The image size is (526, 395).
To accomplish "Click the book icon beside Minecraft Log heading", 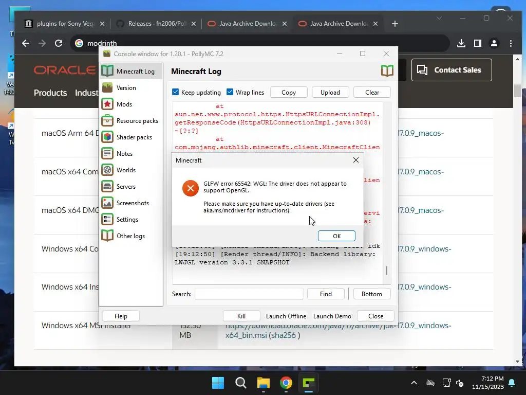I will (387, 71).
